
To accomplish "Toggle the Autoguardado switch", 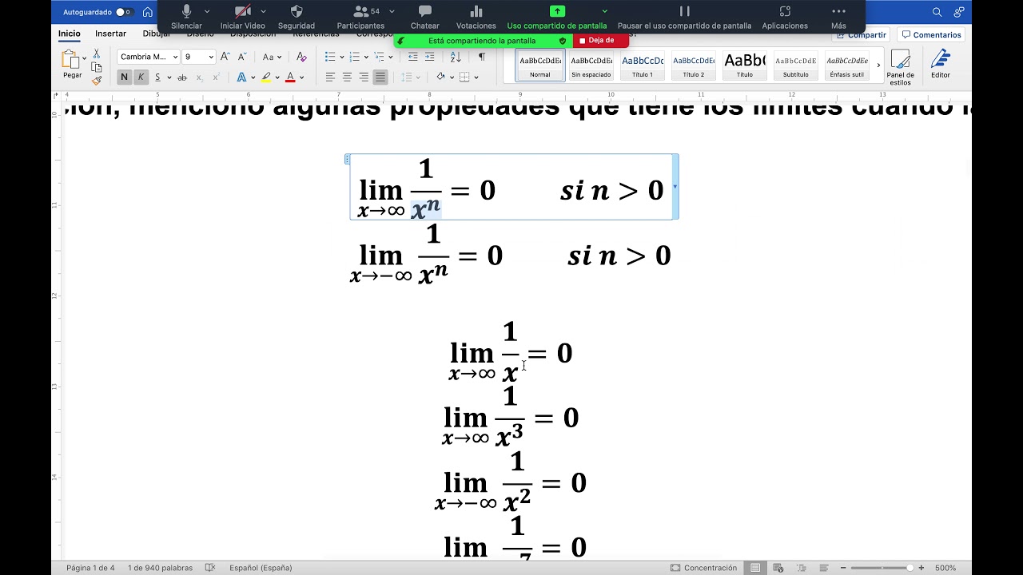I will [x=124, y=12].
